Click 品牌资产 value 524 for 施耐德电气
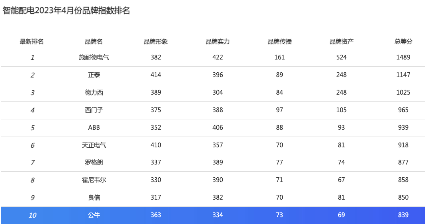 click(341, 57)
